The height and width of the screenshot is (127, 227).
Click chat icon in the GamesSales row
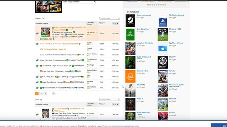(37, 88)
